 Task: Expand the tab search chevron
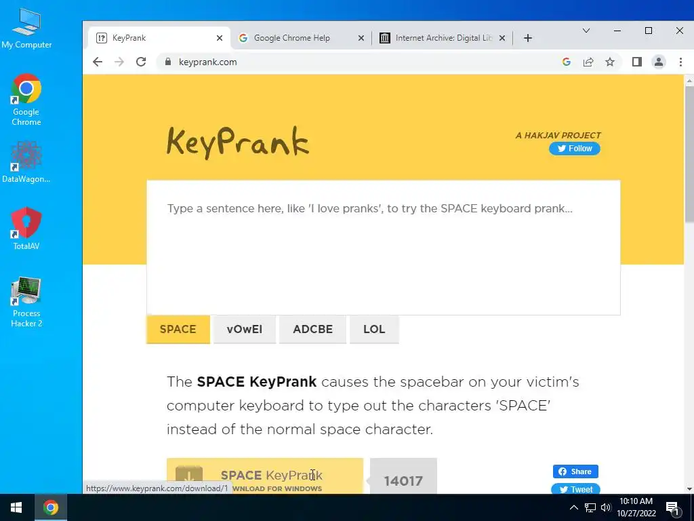point(586,31)
